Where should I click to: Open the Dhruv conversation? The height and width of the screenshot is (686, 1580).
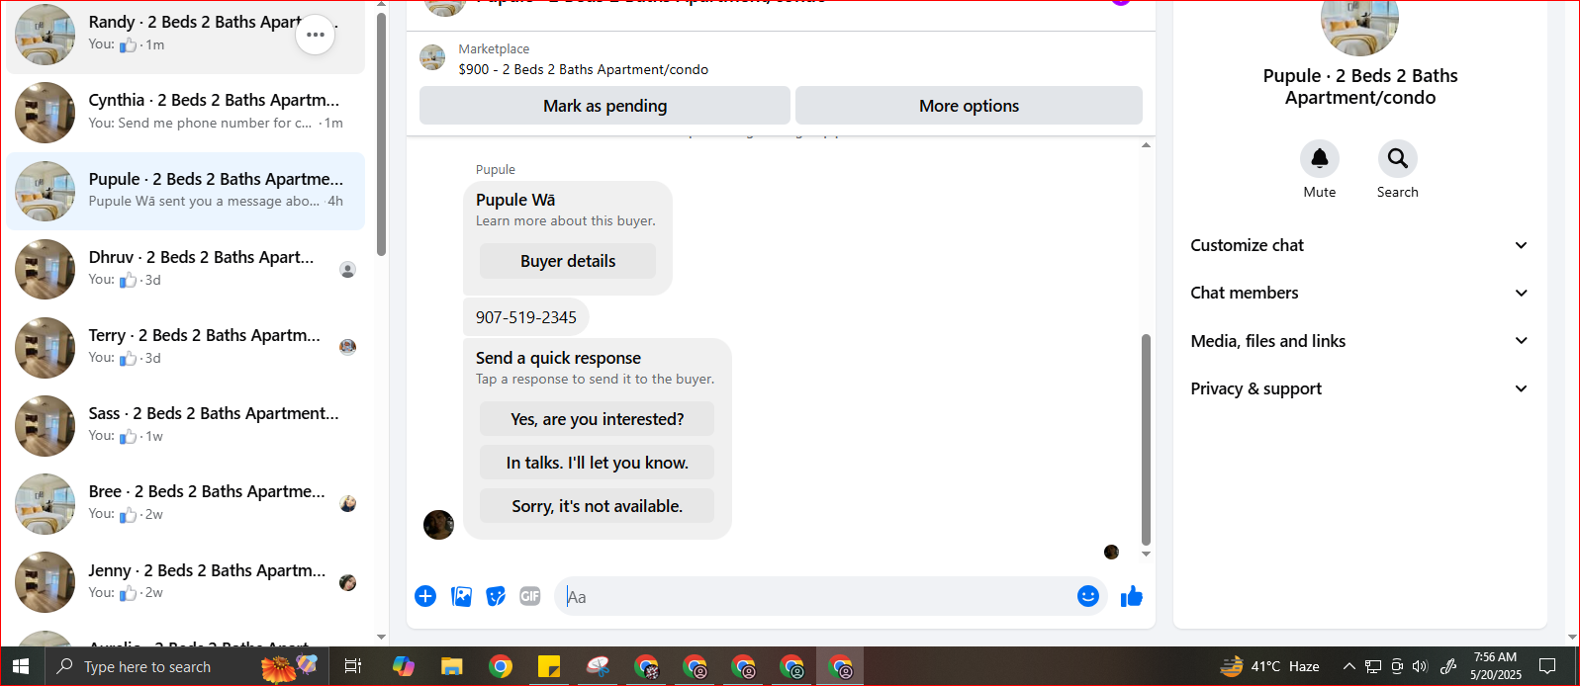pos(186,269)
